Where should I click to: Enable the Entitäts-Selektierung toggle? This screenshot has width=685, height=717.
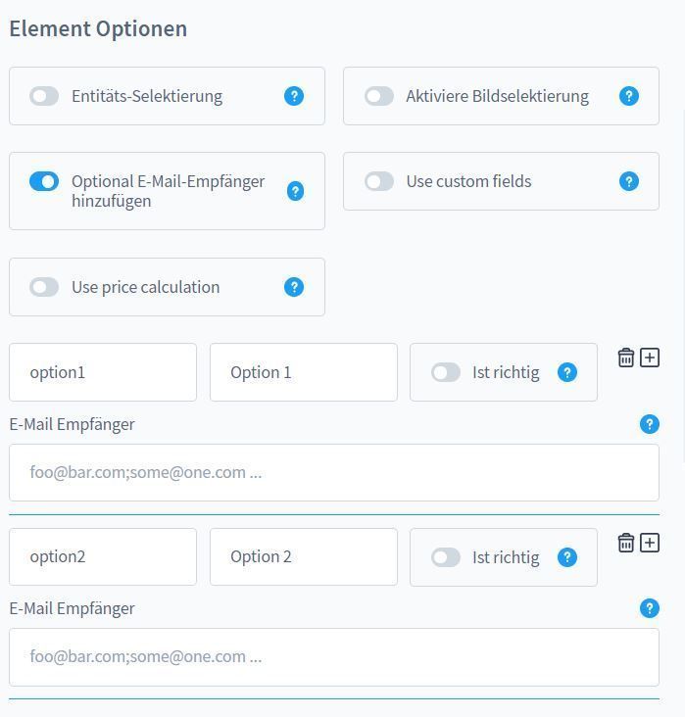(x=44, y=96)
